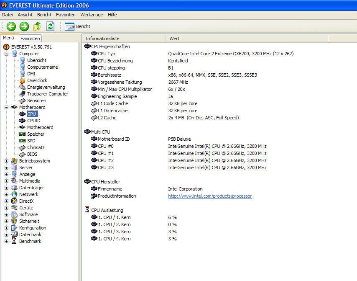Select the Tragbarer Computer laptop icon
This screenshot has width=357, height=281.
pyautogui.click(x=22, y=94)
